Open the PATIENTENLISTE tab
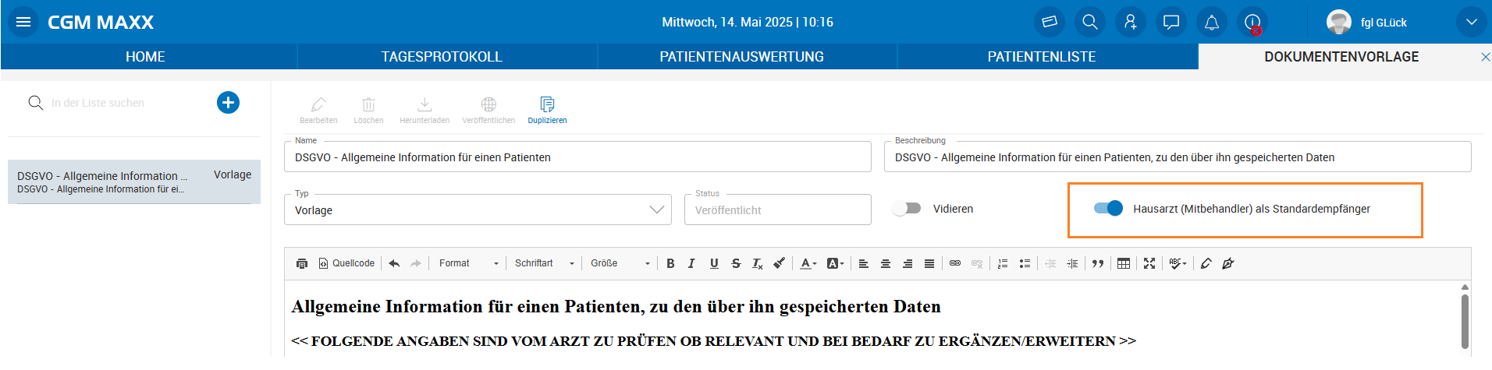 tap(1041, 57)
